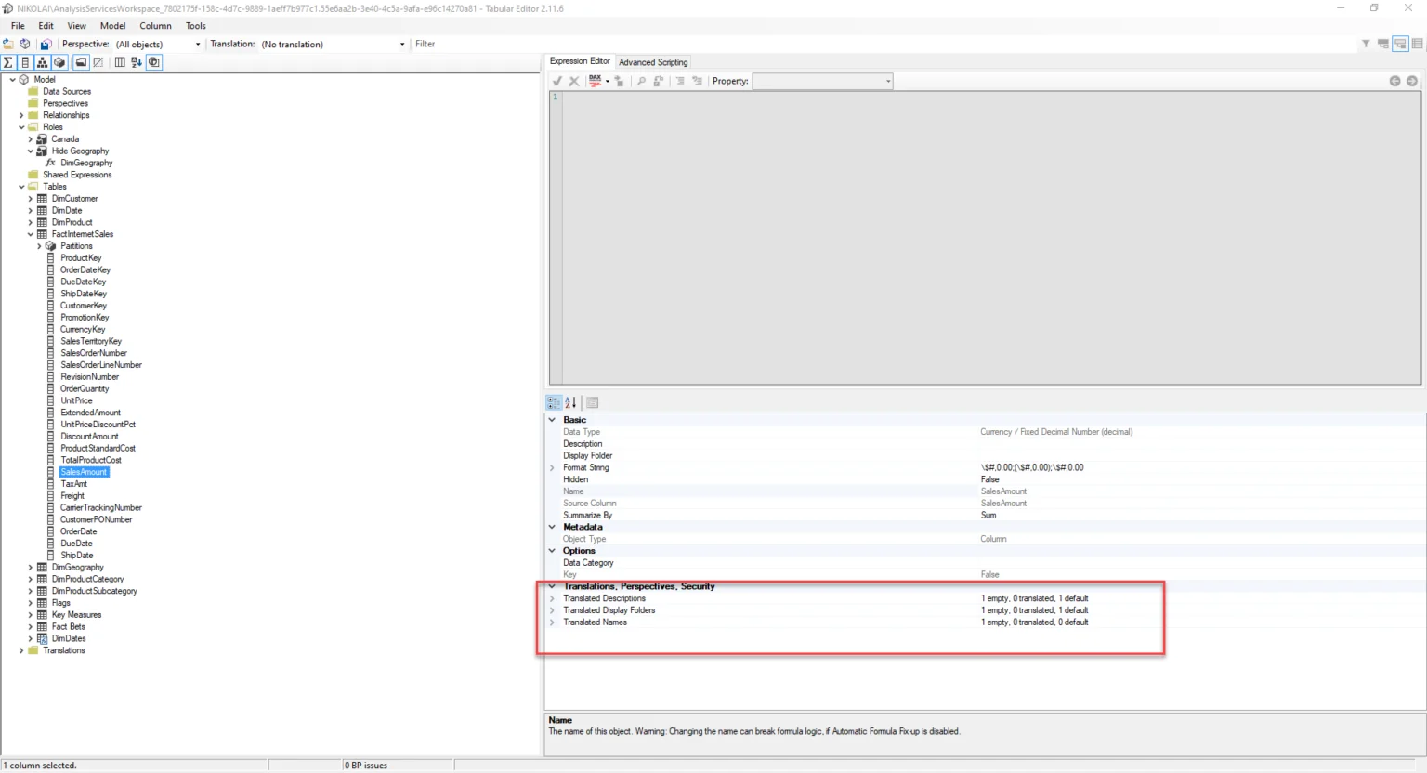Toggle Show Display Folders button
Screen dimensions: 1427x773
(x=82, y=62)
